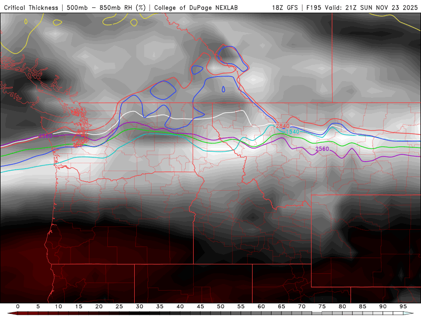Click the "85" tick on the RH color bar
Viewport: 421px width, 316px height.
point(363,307)
